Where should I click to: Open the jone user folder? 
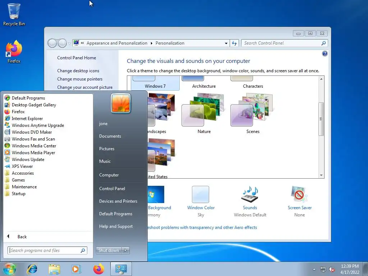103,124
